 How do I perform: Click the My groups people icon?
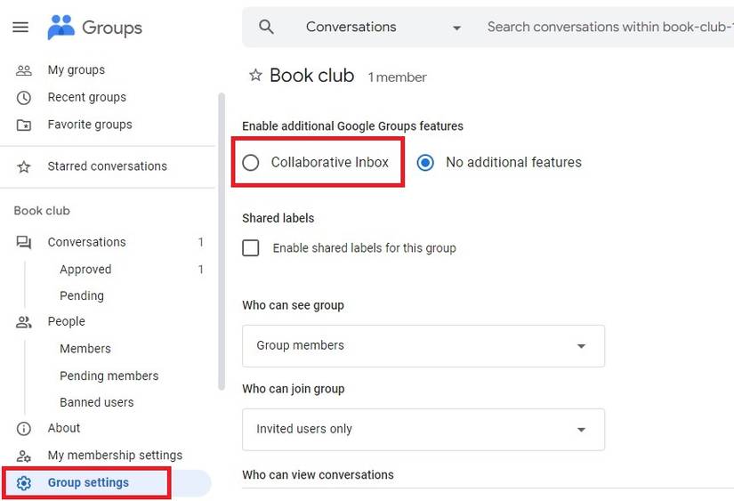24,70
